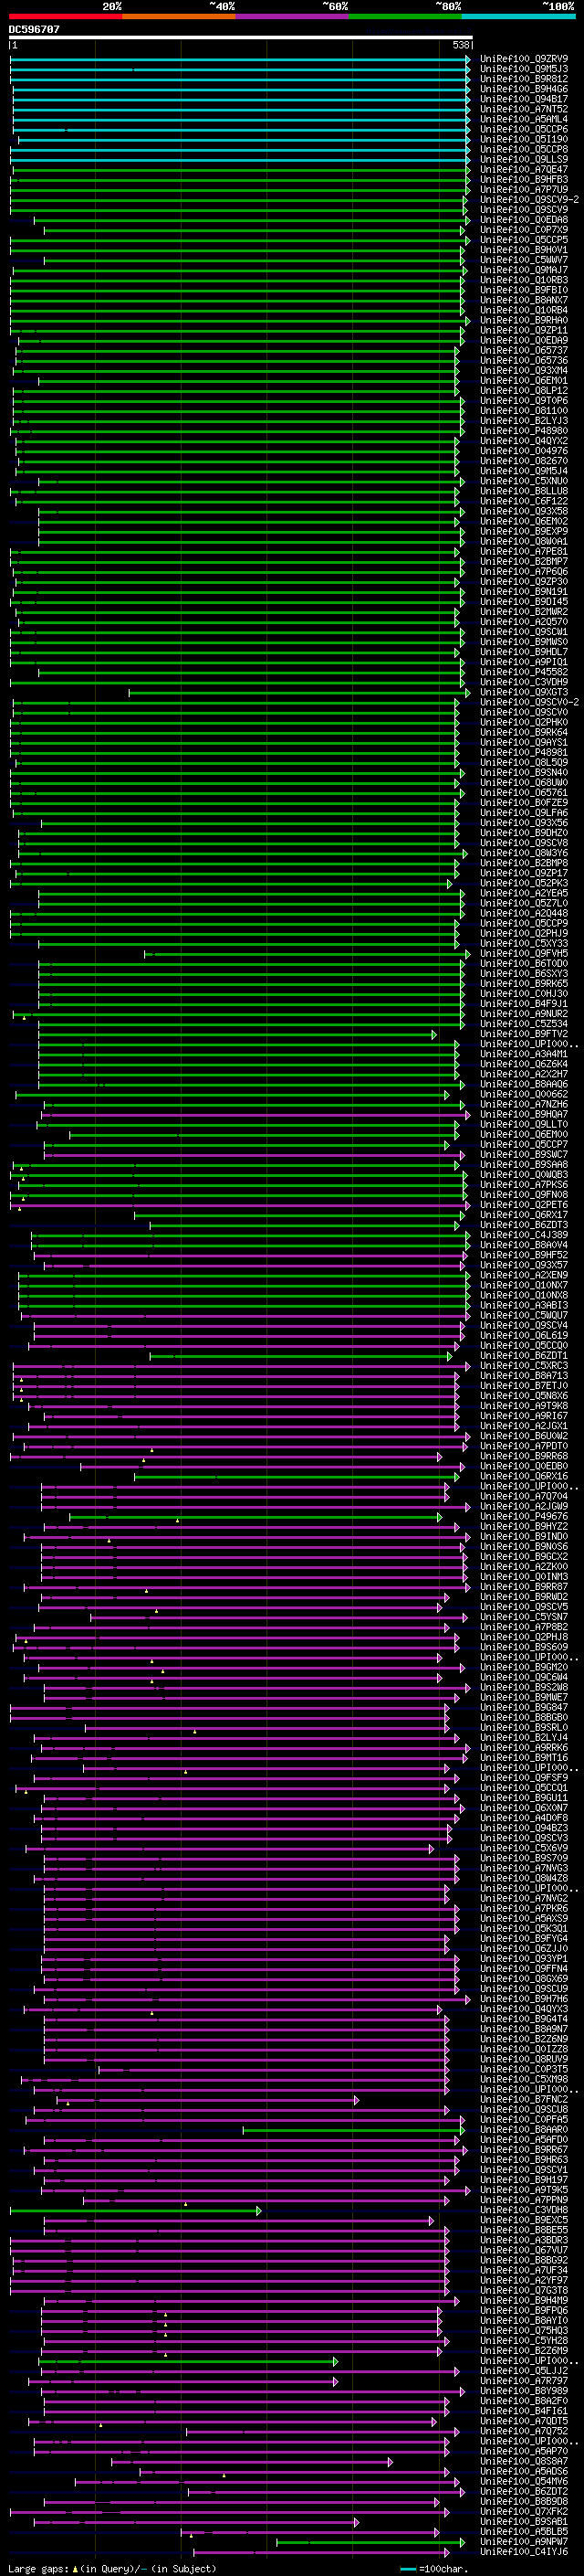Screen dimensions: 584x2576
Task: Select label UniRef100_O65737
Action: 524,351
